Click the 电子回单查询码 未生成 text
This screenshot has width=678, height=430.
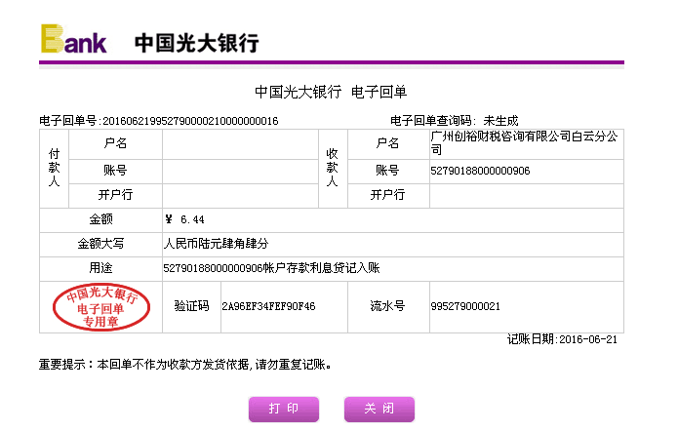tap(454, 121)
